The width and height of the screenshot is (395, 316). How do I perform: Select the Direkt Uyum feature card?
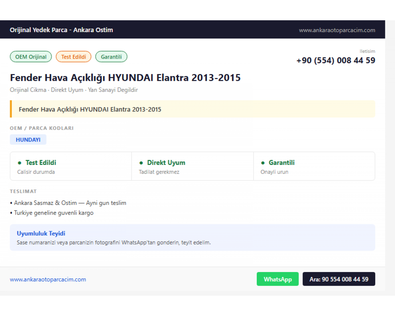[192, 166]
